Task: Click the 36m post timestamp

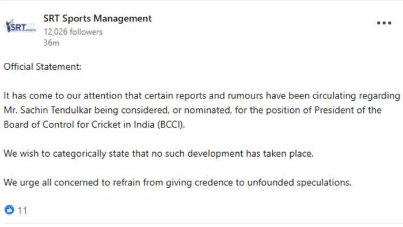Action: click(x=51, y=43)
